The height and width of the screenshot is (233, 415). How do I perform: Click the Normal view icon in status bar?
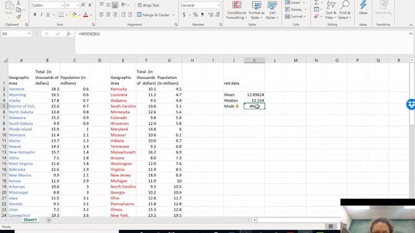pos(331,227)
